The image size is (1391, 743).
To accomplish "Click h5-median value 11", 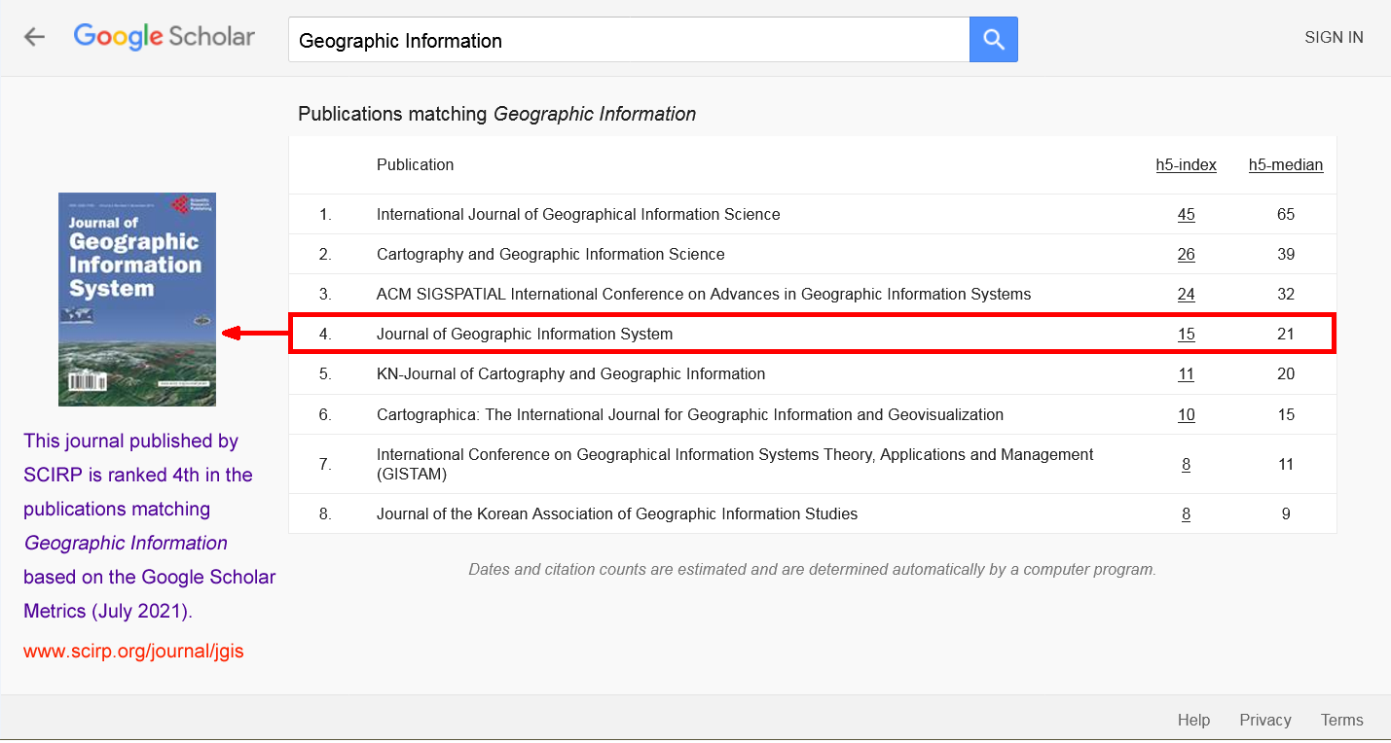I will click(1286, 464).
